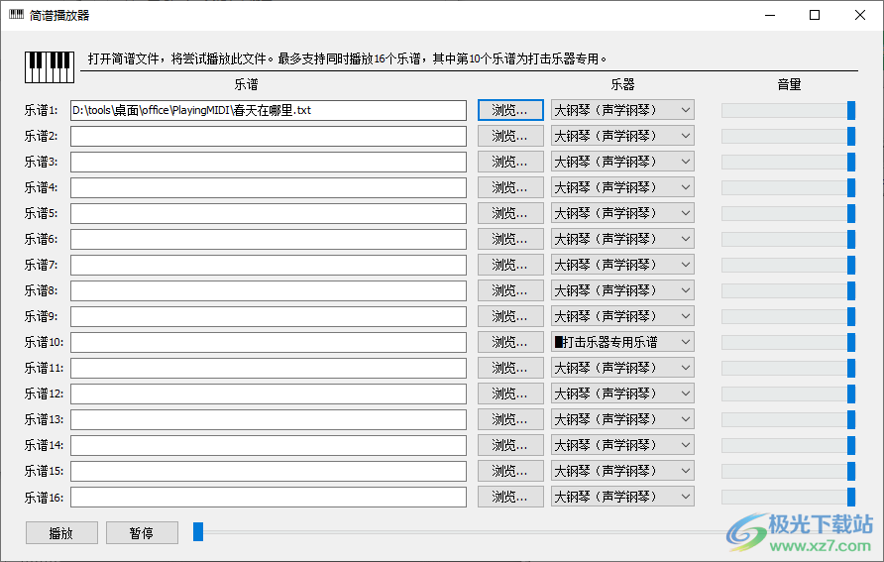Open instrument dropdown for 乐谱5
This screenshot has width=884, height=562.
[x=622, y=213]
